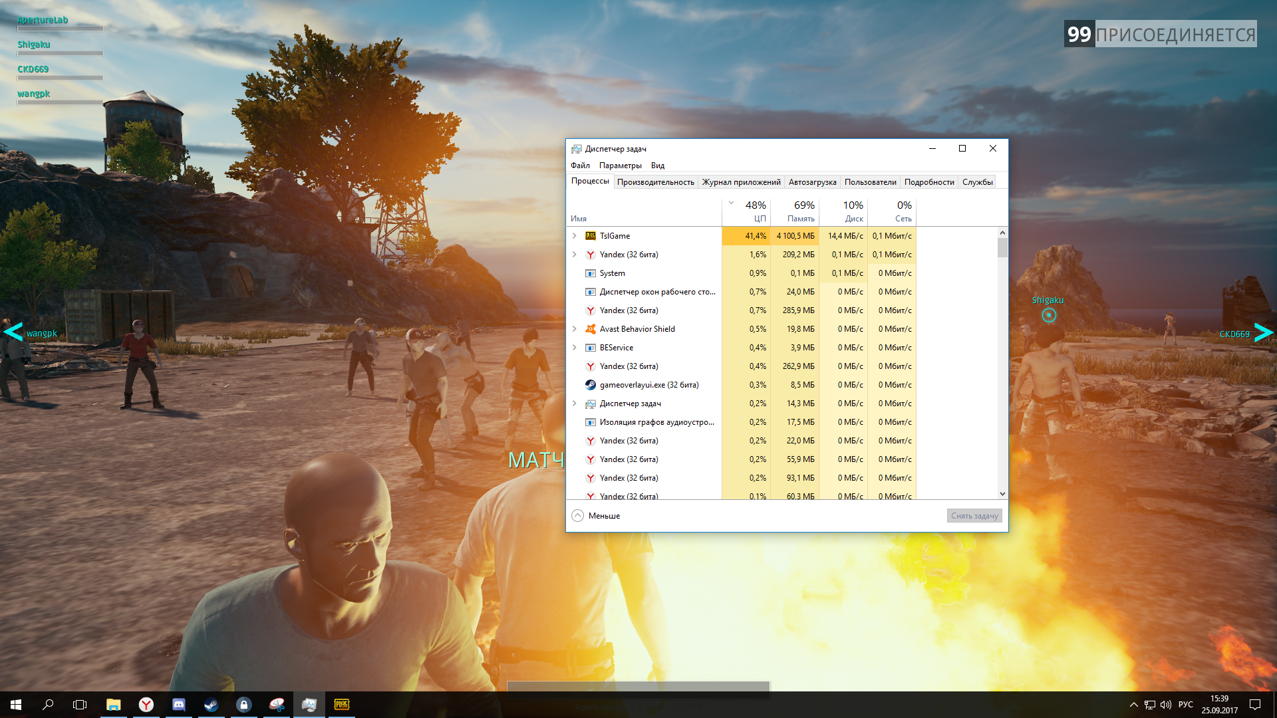Screen dimensions: 1277x718
Task: Click the BEService process icon
Action: pyautogui.click(x=590, y=348)
